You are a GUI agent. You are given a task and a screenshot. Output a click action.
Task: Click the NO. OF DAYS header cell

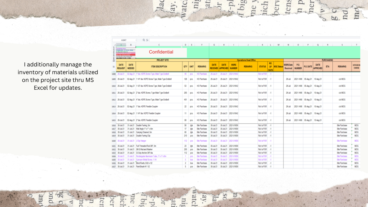coord(271,66)
